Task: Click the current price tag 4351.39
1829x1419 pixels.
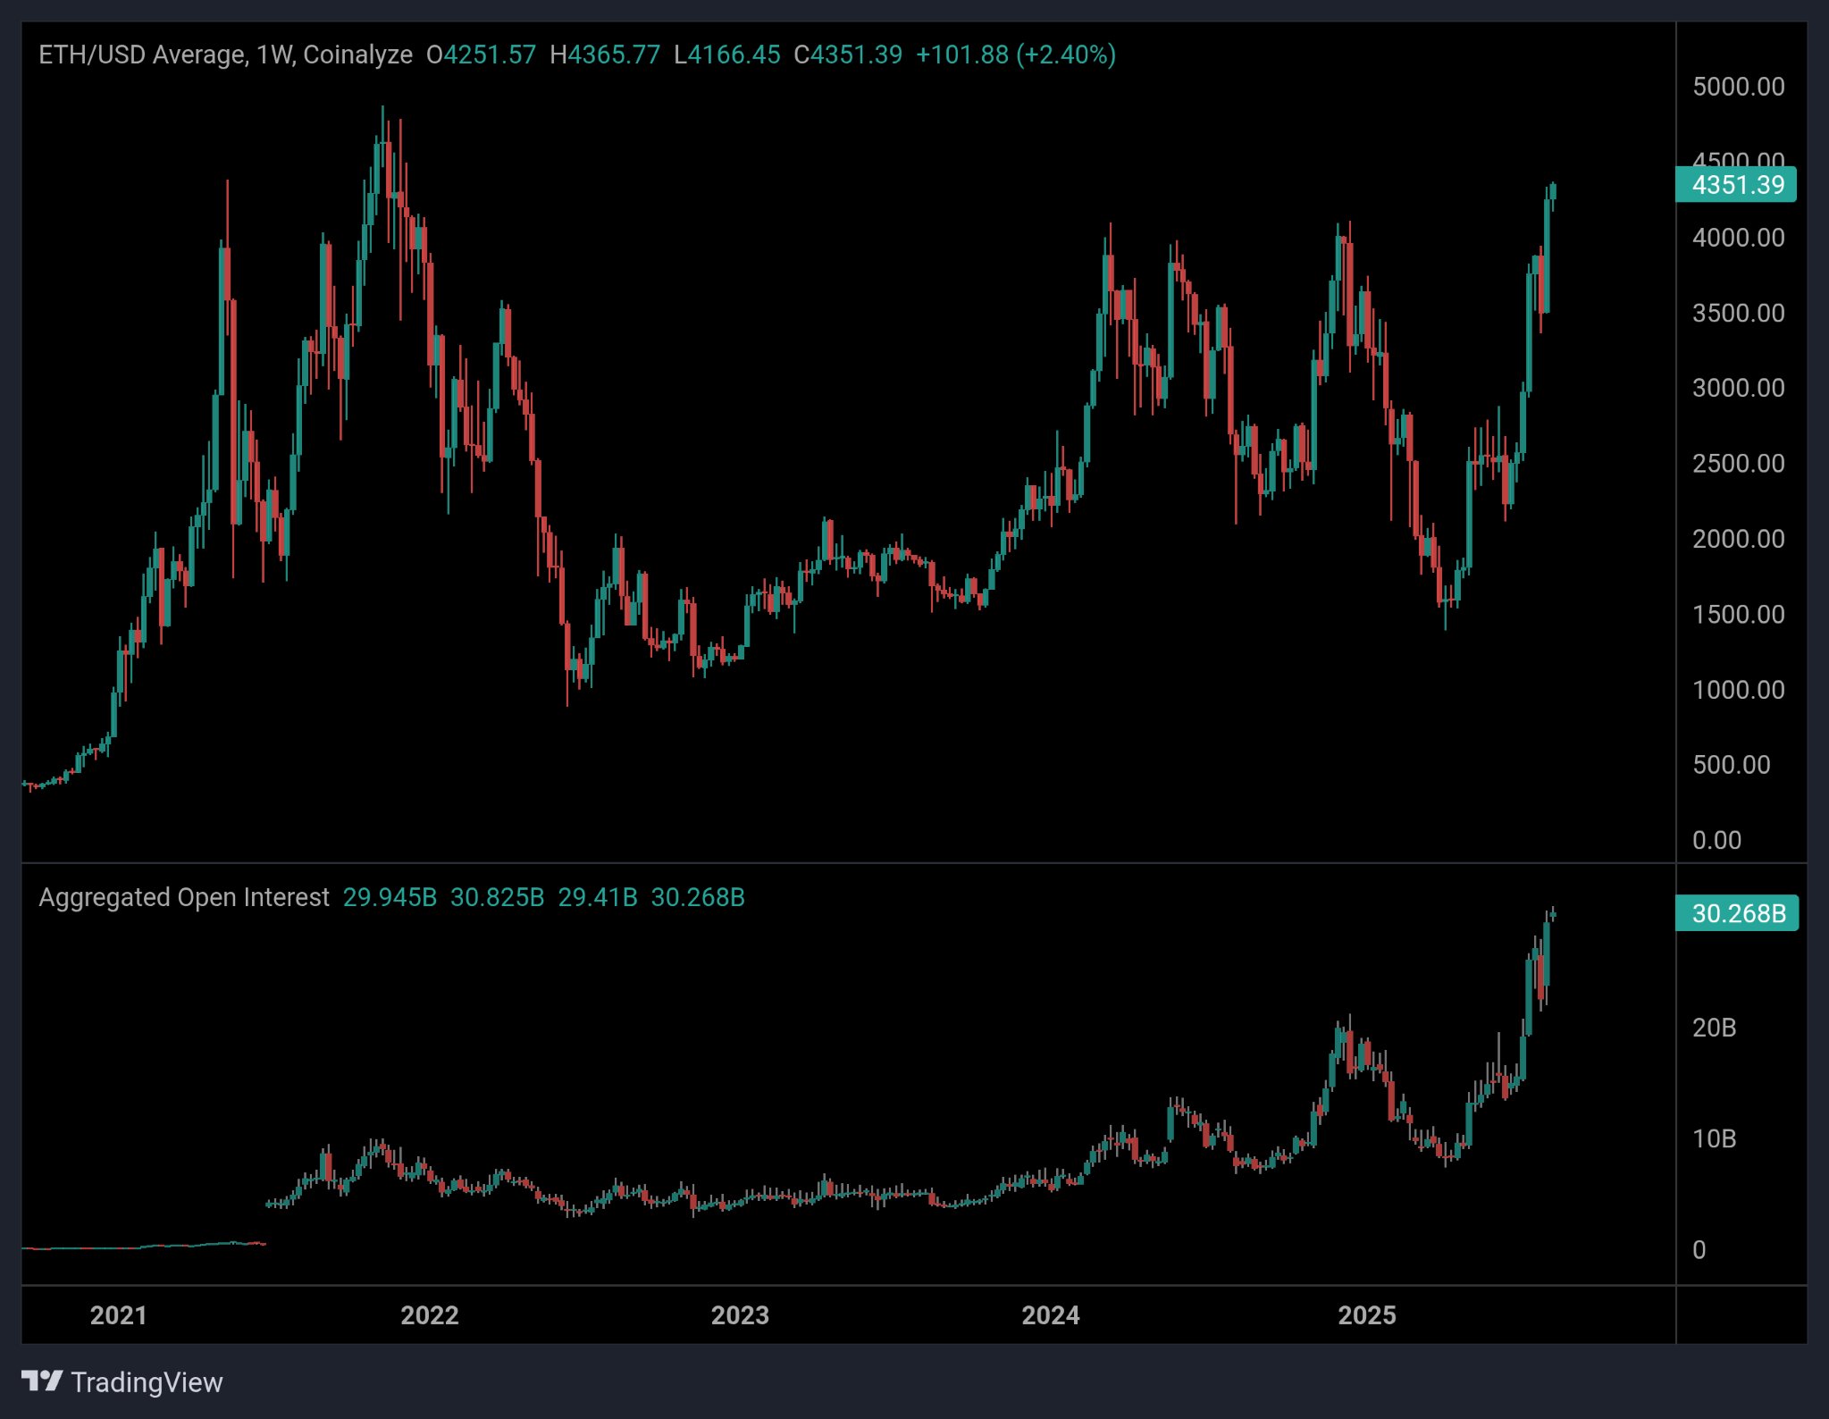Action: click(1734, 184)
